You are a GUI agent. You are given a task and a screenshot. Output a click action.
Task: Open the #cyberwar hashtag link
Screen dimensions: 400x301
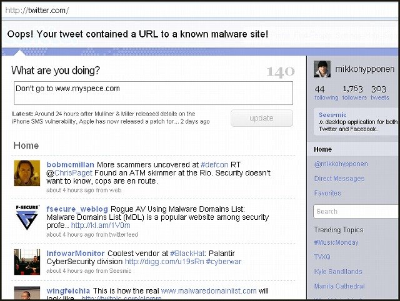tap(224, 262)
